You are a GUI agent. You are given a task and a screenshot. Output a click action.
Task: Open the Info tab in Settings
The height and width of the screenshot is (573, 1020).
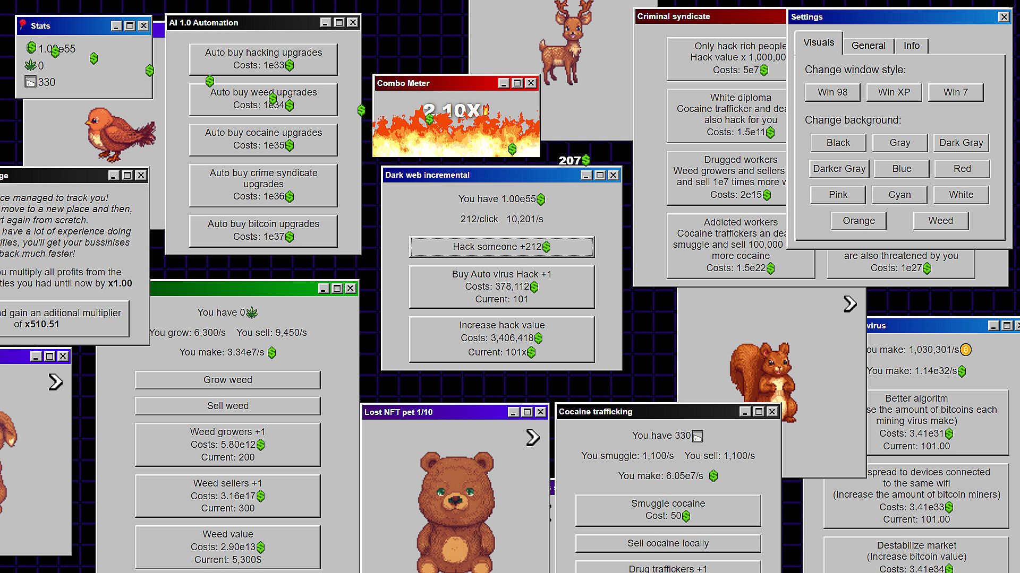pos(911,46)
